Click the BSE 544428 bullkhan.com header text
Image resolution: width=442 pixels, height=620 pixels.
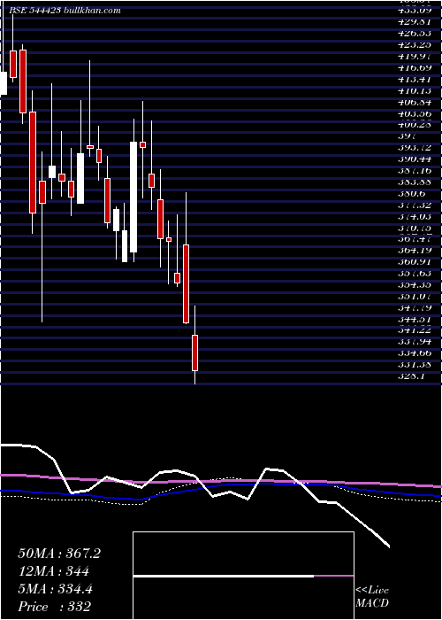click(65, 11)
